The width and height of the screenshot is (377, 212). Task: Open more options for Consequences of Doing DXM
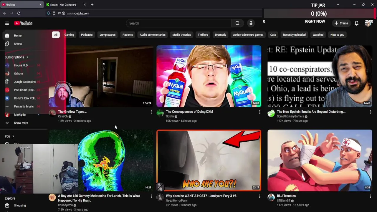[259, 112]
